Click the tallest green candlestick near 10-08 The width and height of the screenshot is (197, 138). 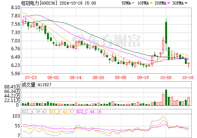coord(166,33)
